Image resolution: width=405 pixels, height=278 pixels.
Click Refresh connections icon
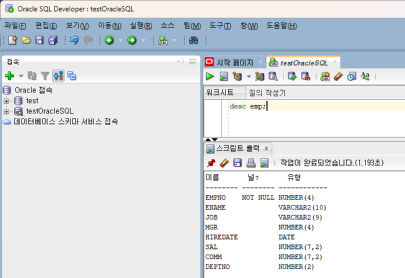32,76
